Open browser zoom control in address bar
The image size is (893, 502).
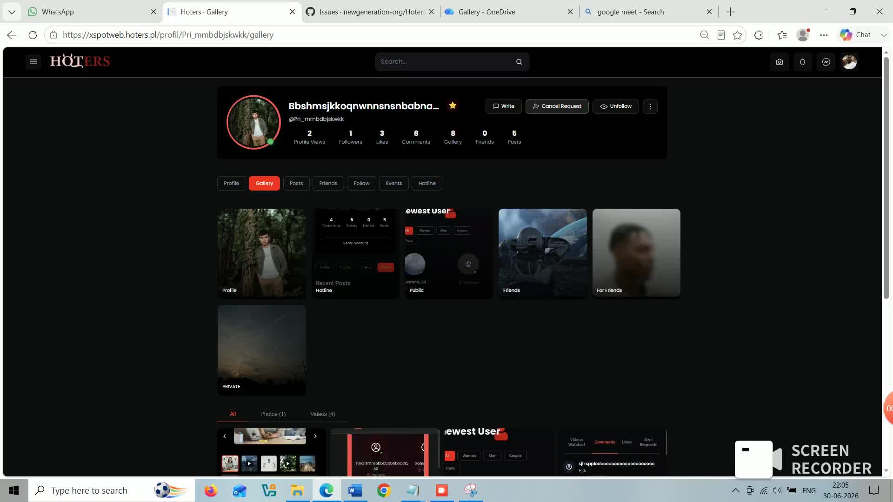coord(704,35)
